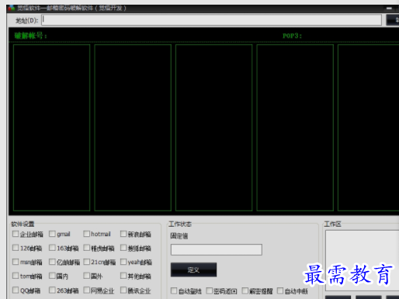Check the tom邮箱 option
The width and height of the screenshot is (399, 299).
point(16,276)
